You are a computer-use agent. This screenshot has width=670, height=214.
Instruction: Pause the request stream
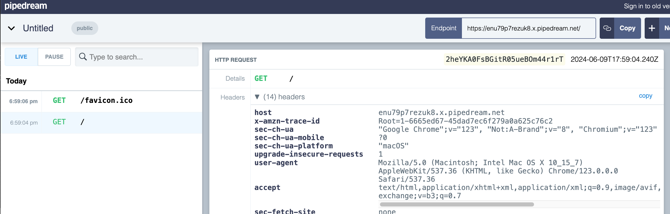point(54,57)
